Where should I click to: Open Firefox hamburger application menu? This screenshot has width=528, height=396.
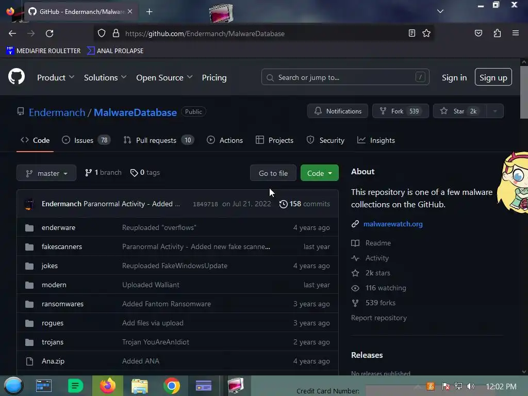(516, 33)
